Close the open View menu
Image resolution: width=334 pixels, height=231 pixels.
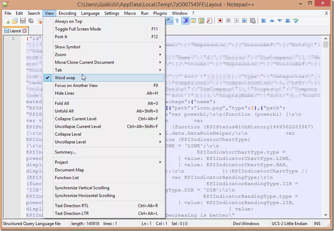click(49, 13)
